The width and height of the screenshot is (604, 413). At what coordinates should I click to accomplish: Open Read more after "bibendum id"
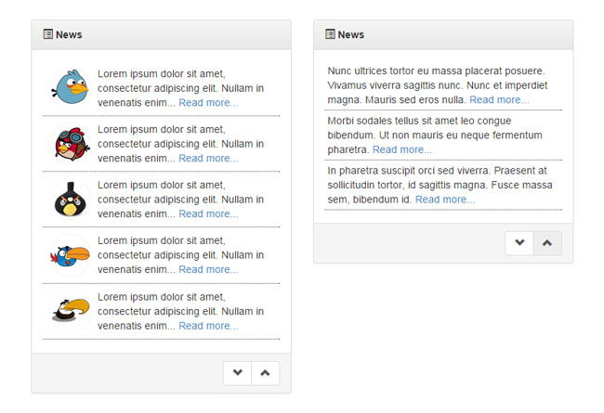tap(445, 200)
